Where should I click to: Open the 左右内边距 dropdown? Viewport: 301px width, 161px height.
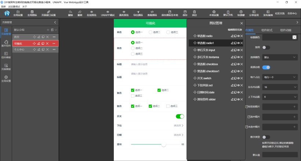point(280,87)
